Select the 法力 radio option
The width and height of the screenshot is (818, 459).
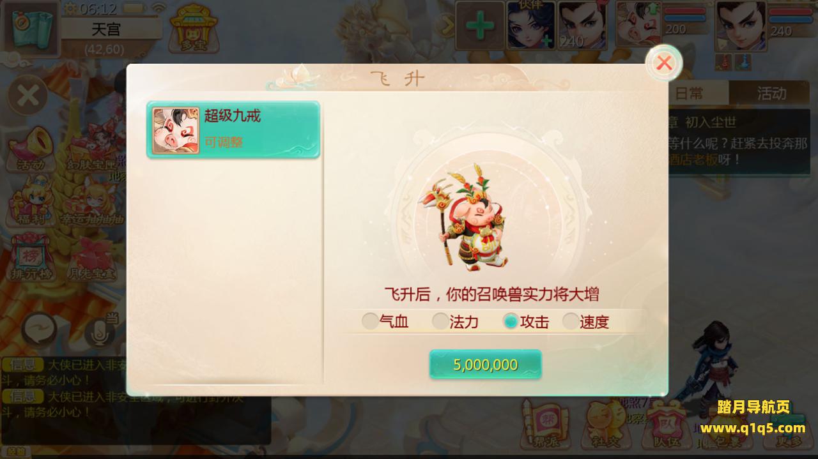(x=455, y=322)
